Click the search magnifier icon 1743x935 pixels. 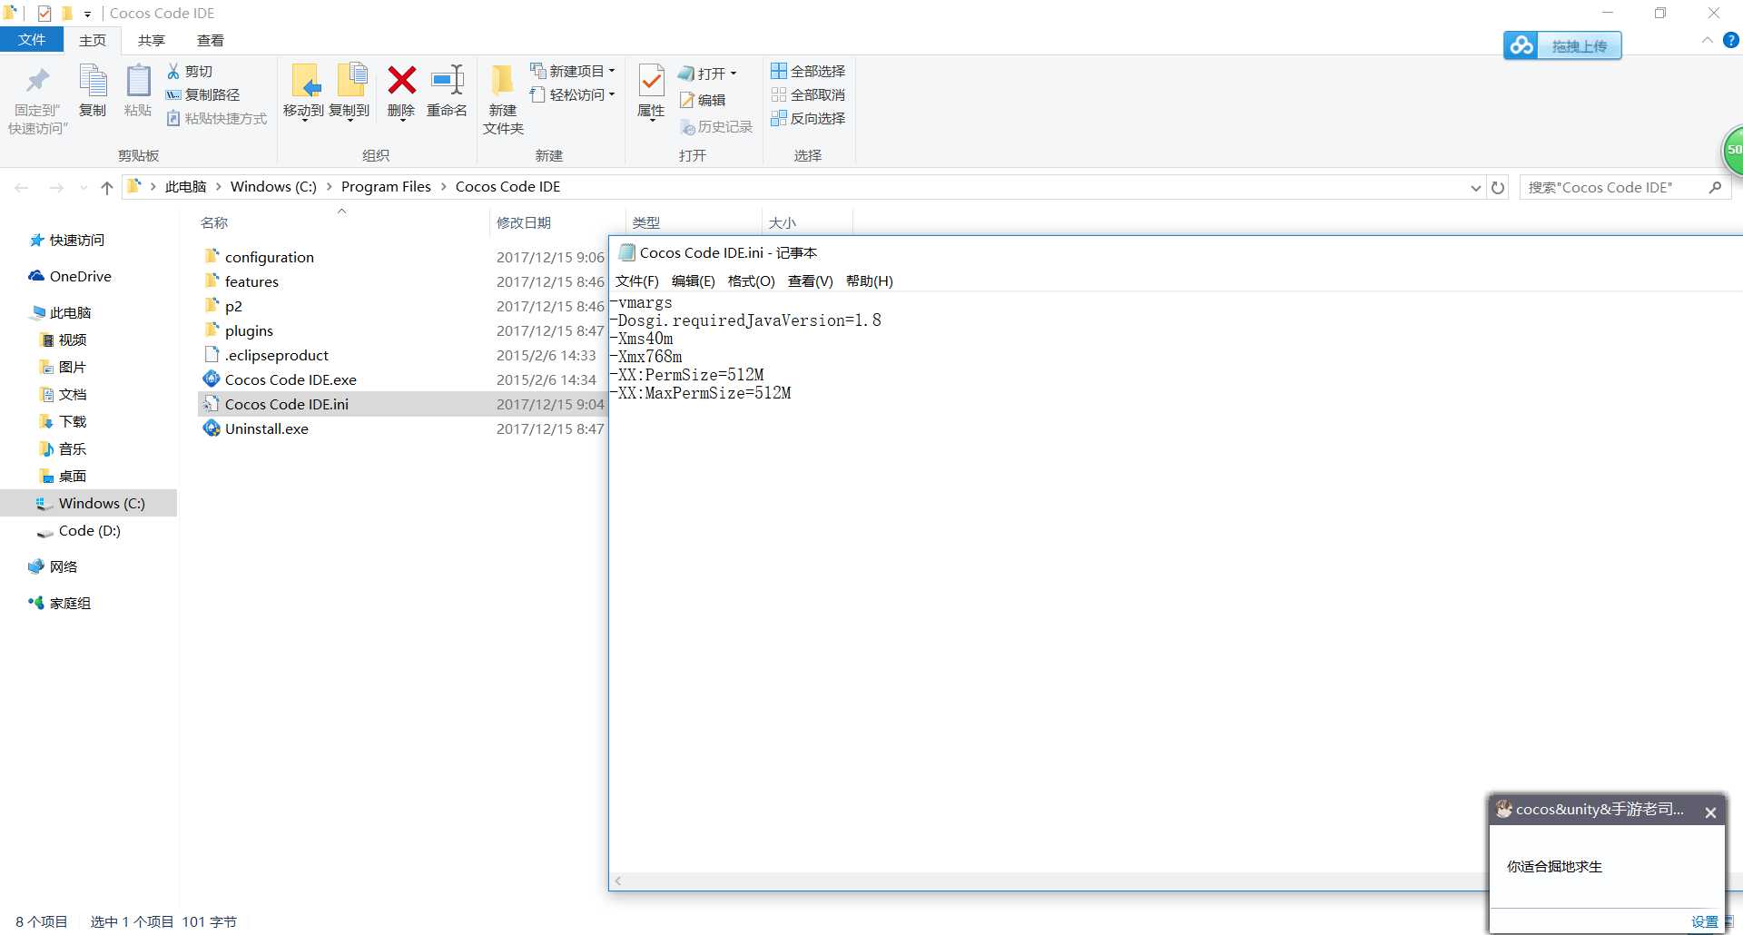(1715, 187)
